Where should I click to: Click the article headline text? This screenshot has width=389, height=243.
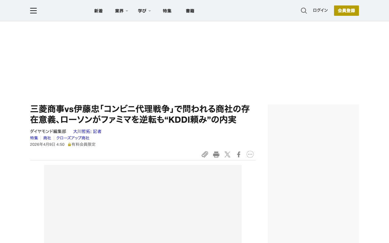[140, 114]
